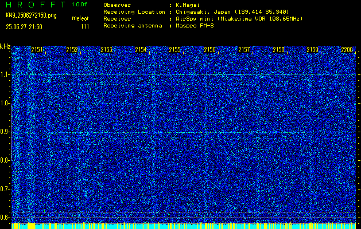Click the meteor count label above 111
This screenshot has height=229, width=361.
coord(80,18)
